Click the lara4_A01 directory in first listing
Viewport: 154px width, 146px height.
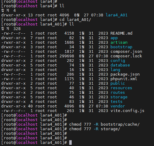click(117, 15)
